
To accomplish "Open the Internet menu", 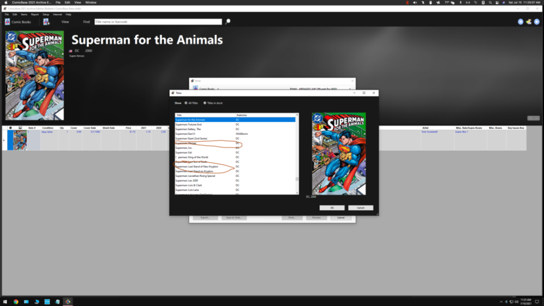I will coord(57,15).
